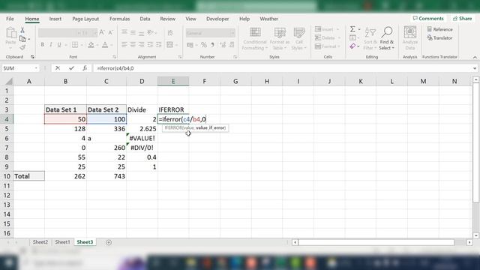
Task: Click Increase Indent icon
Action: (x=158, y=45)
